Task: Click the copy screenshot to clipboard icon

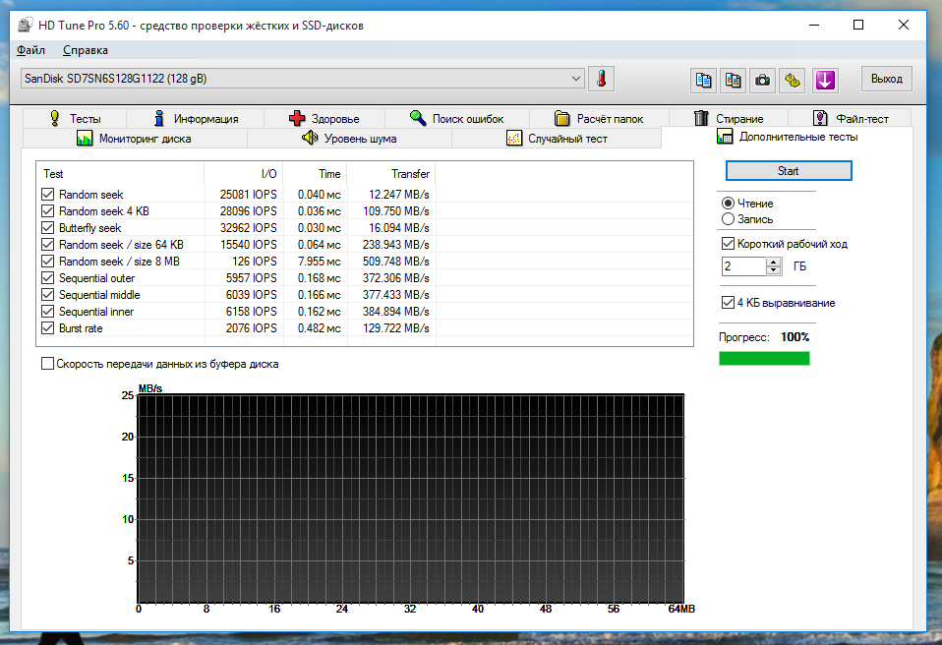Action: coord(733,80)
